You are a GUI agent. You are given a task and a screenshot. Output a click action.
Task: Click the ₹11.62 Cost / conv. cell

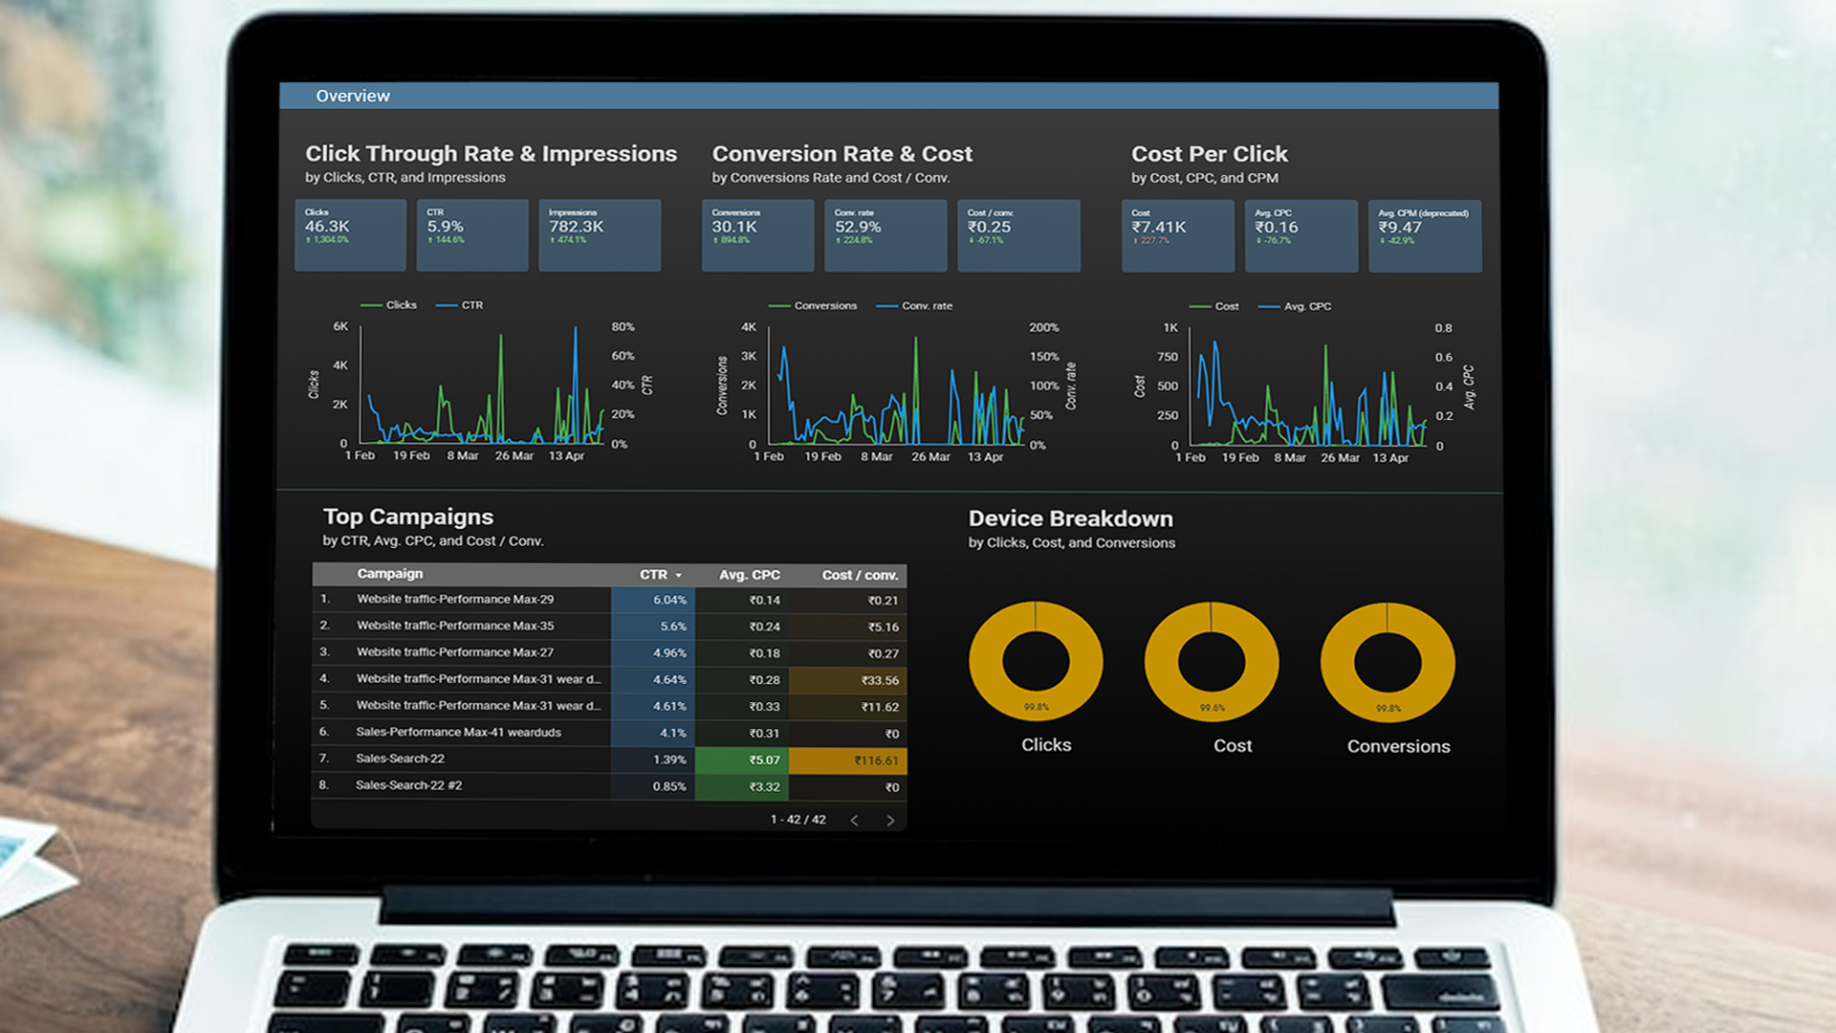[x=847, y=707]
